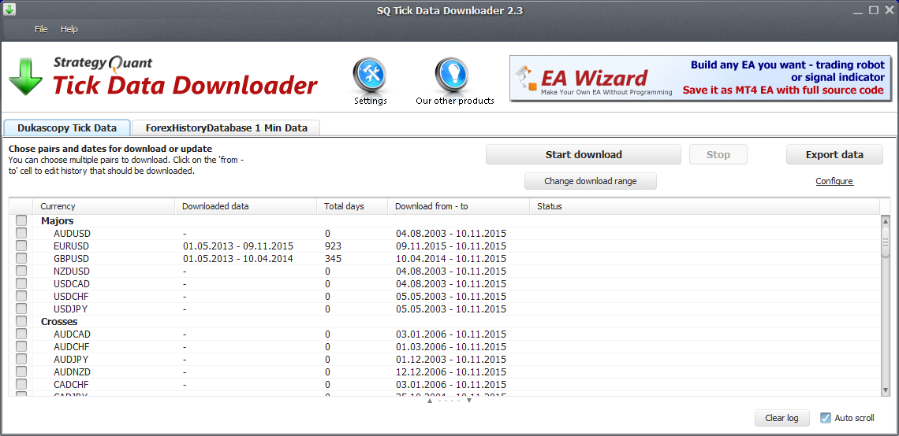
Task: Click the Tick Data Downloader green arrow logo
Action: tap(26, 76)
